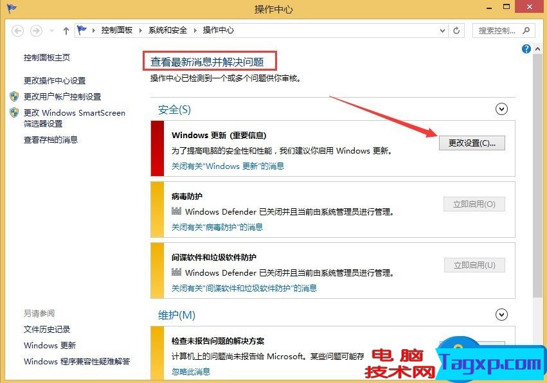This screenshot has width=547, height=383.
Task: Click 立即启用(O) button for 病毒防护
Action: 474,204
